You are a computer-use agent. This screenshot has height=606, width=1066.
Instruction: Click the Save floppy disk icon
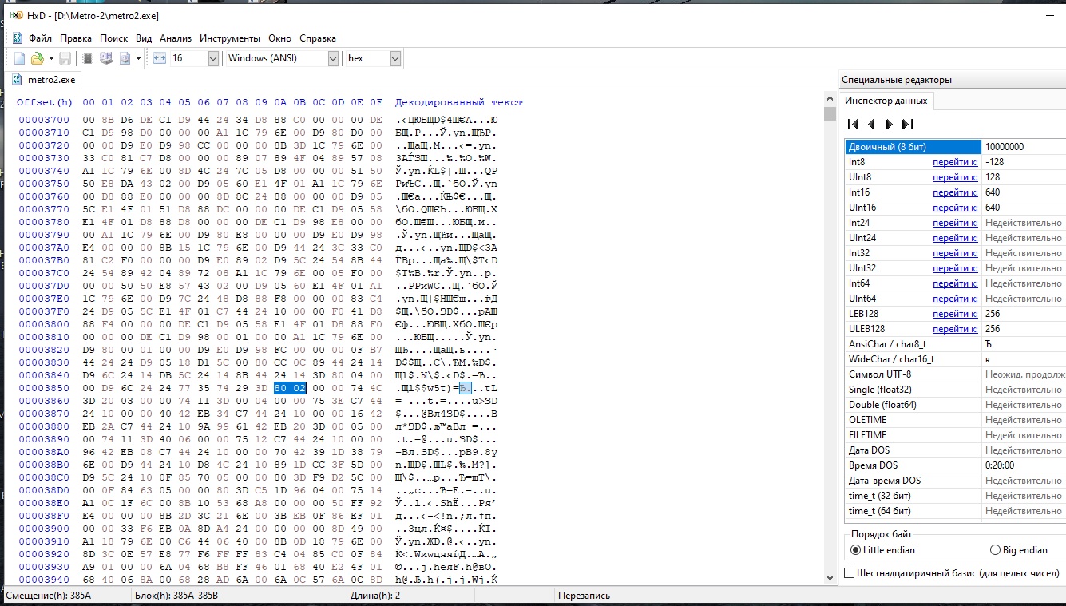coord(65,58)
